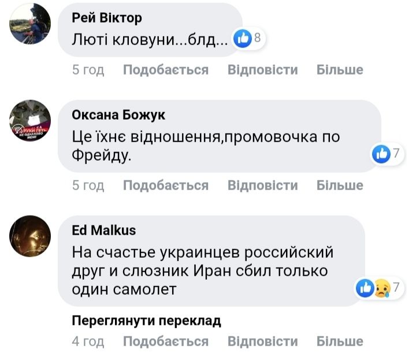Viewport: 416px width, 360px height.
Task: Like Рей Віктор's comment with Подобається
Action: pyautogui.click(x=166, y=70)
